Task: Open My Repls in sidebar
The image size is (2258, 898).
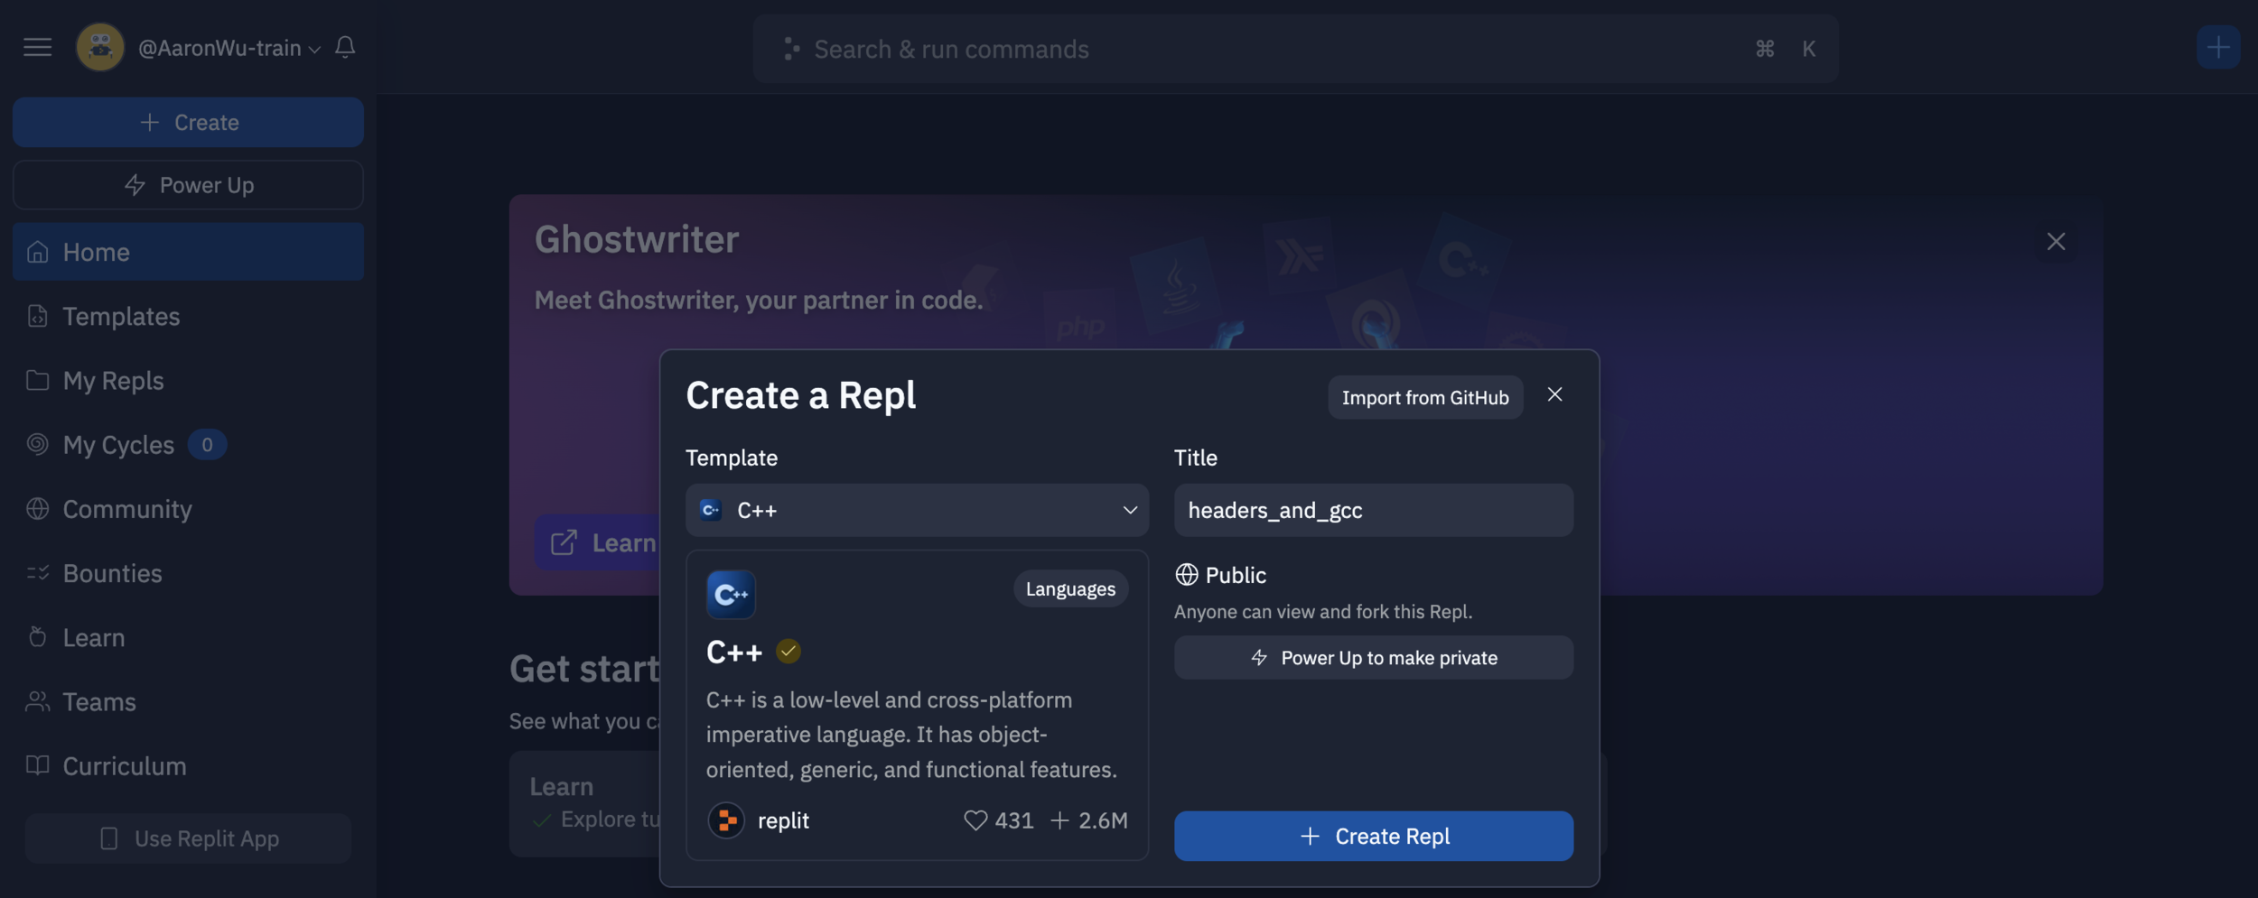Action: [188, 380]
